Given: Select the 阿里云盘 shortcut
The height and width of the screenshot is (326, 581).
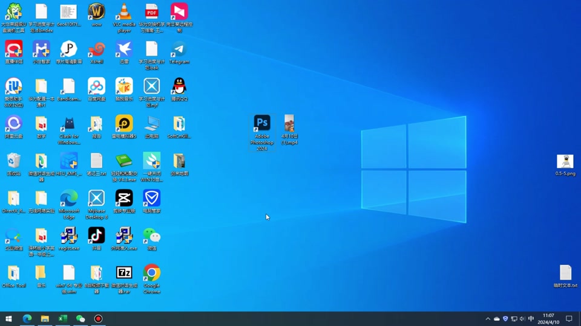Looking at the screenshot, I should click(14, 127).
